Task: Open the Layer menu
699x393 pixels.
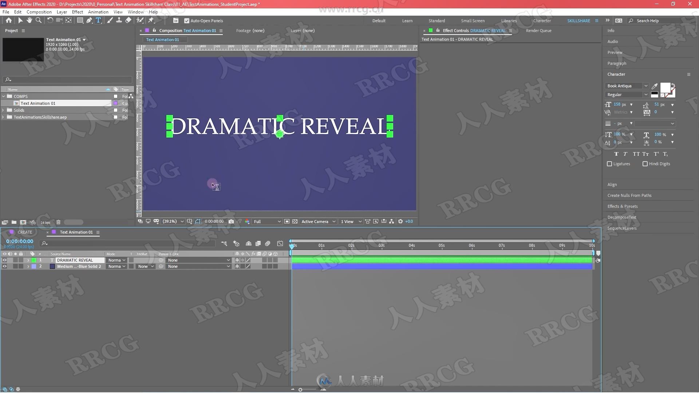Action: (x=62, y=12)
